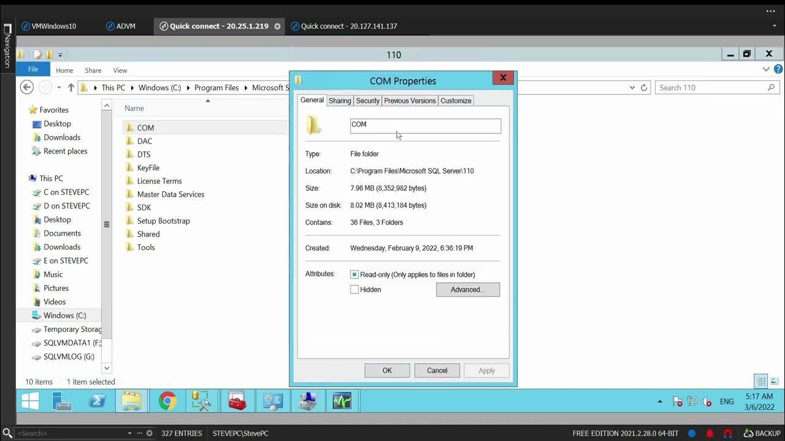
Task: Open the File Explorer taskbar icon
Action: [132, 401]
